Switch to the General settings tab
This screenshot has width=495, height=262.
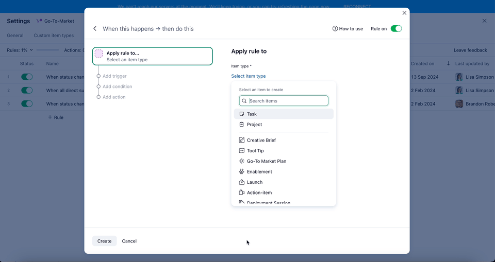point(15,36)
